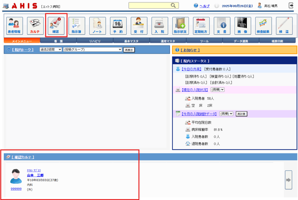Open the 検査結果 test results icon
The image size is (298, 200).
point(263,26)
